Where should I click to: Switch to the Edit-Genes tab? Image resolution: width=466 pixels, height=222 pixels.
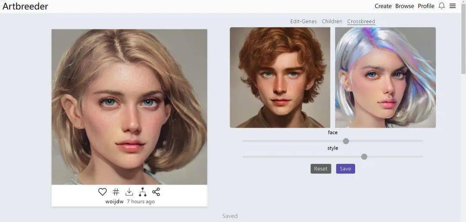303,22
